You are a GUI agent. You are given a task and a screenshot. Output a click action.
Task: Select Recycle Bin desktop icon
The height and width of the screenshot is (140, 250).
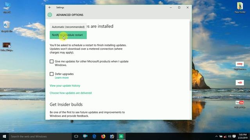[x=7, y=26]
